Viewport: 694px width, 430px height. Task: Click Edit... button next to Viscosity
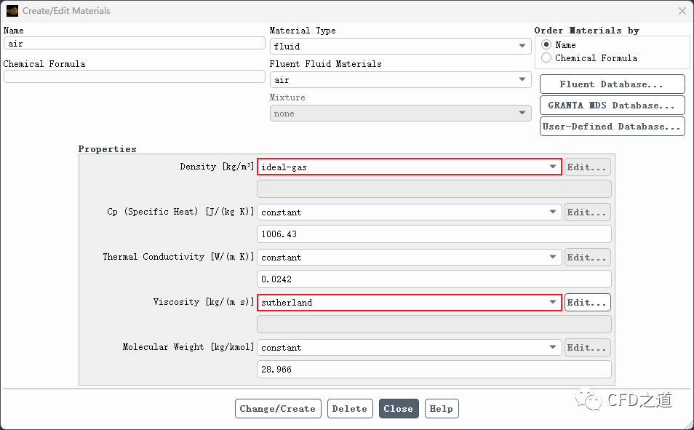(587, 303)
